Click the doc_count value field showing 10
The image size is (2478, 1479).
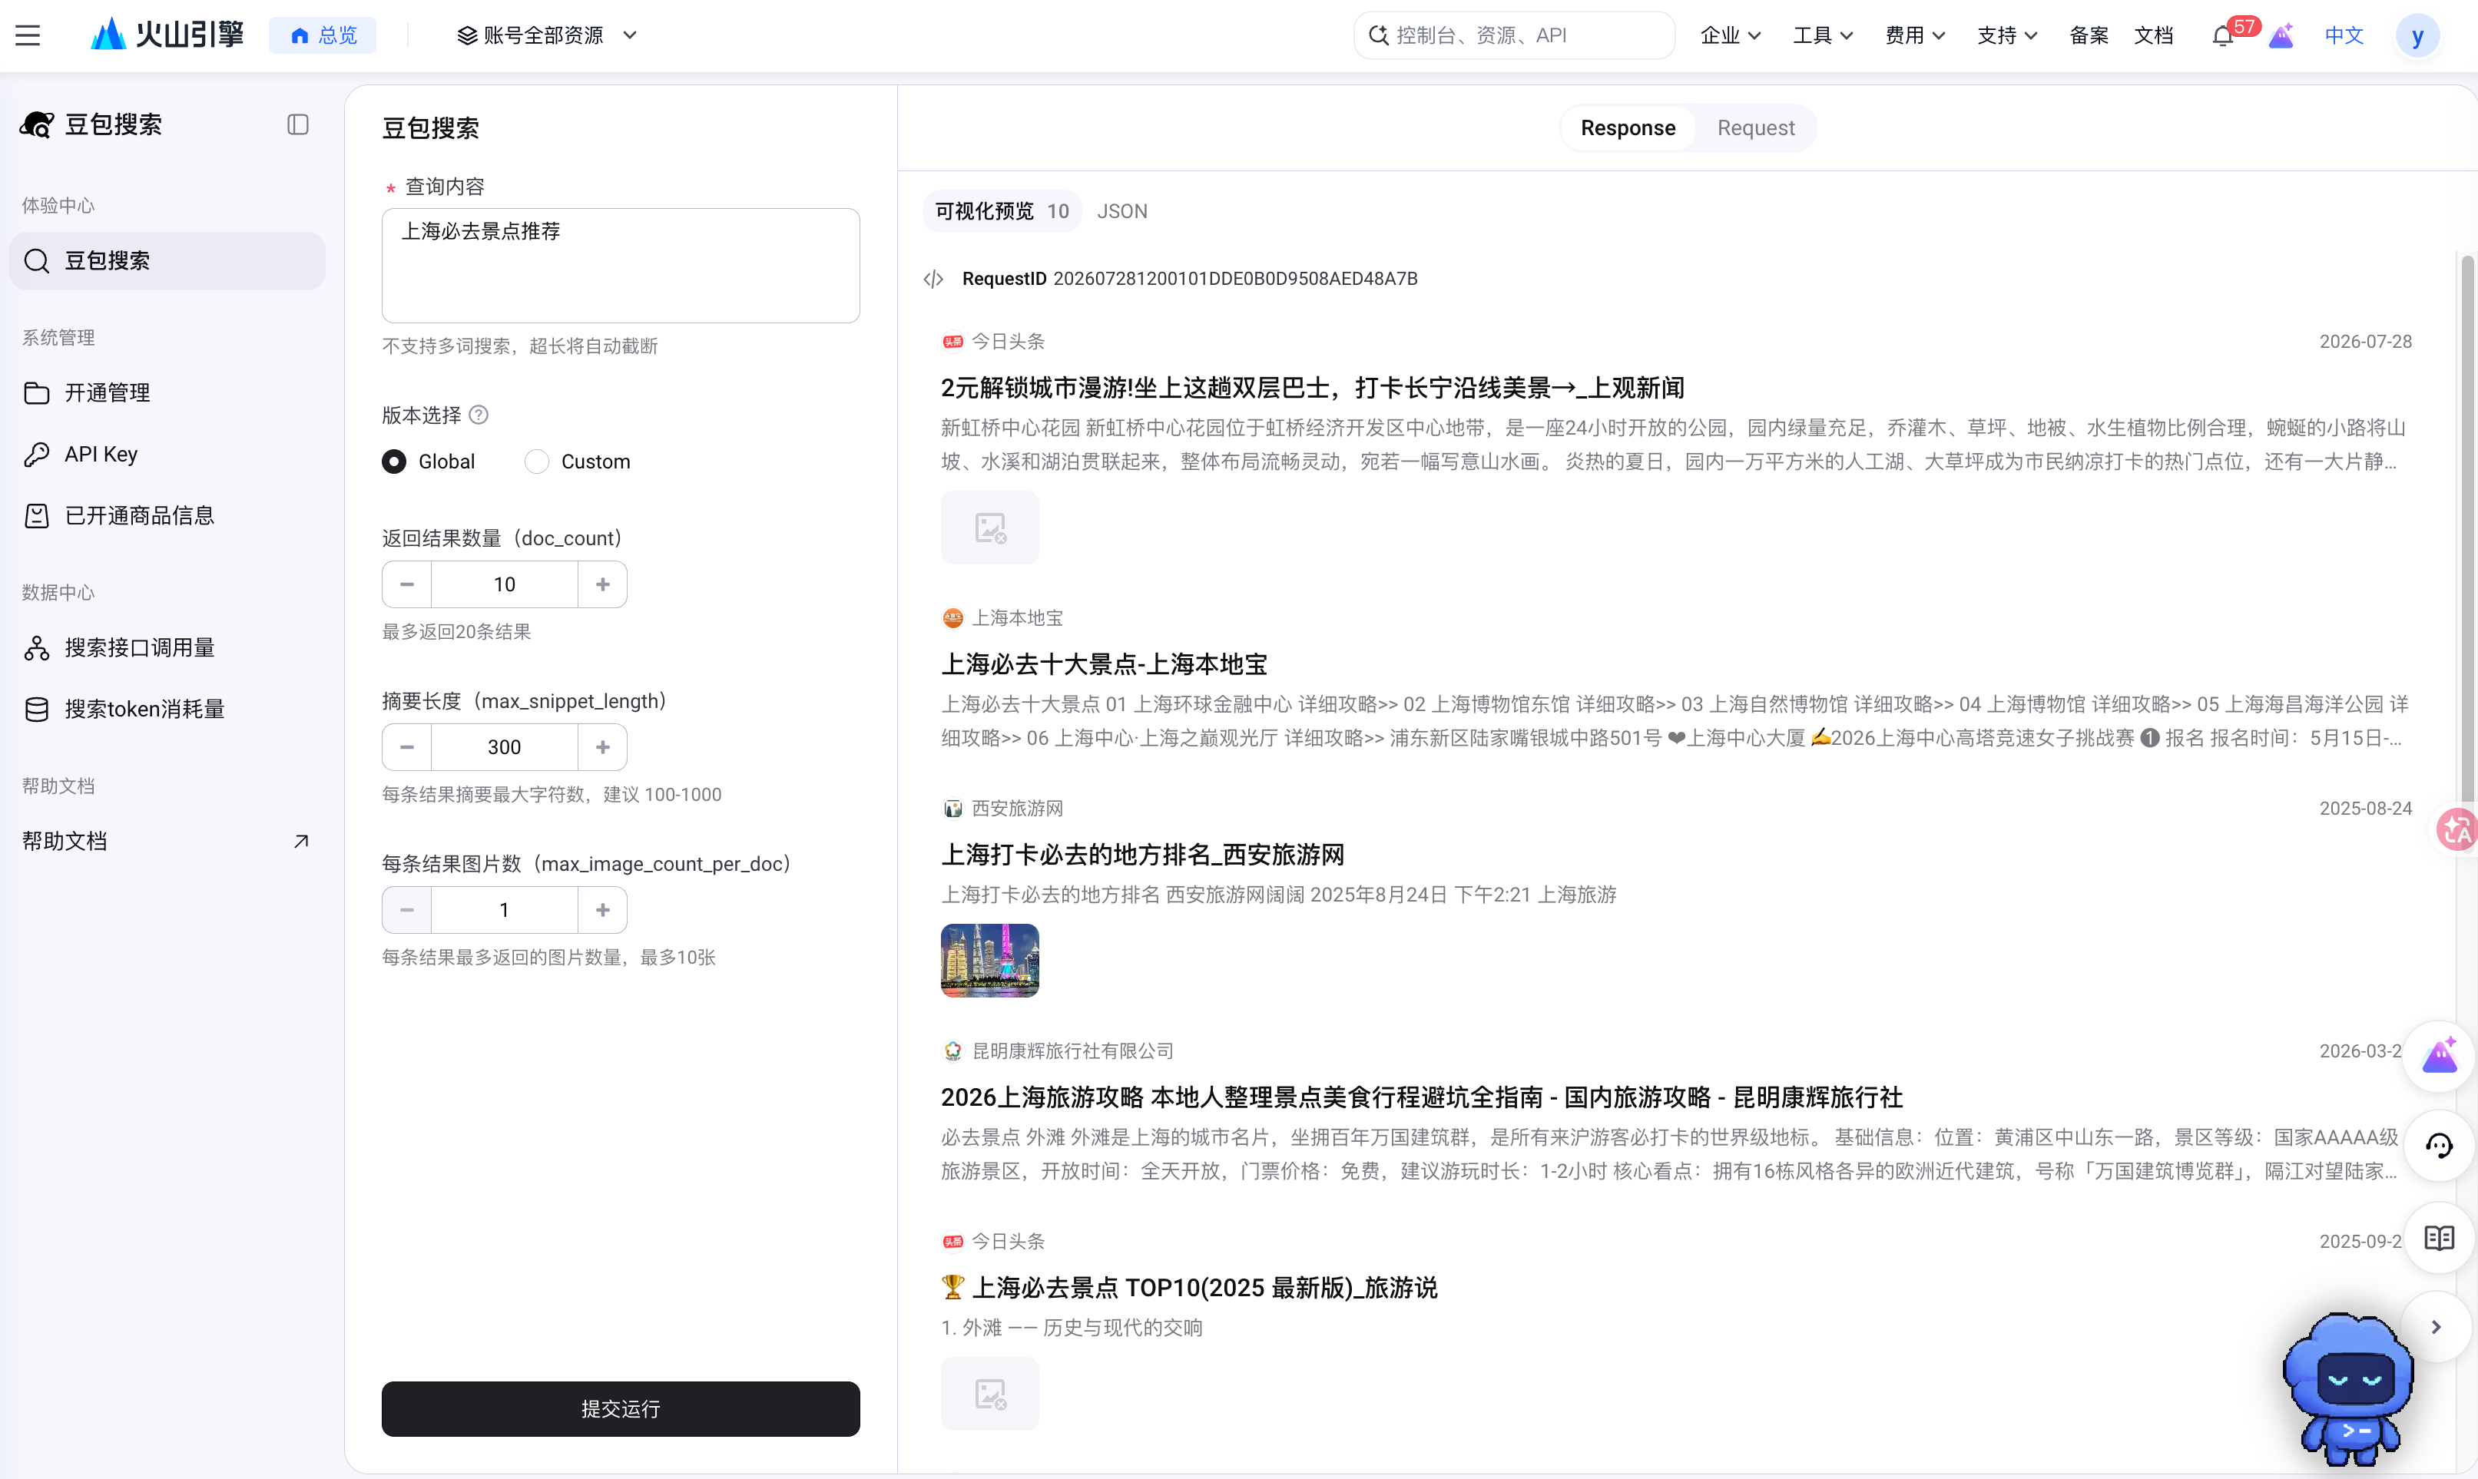click(505, 584)
